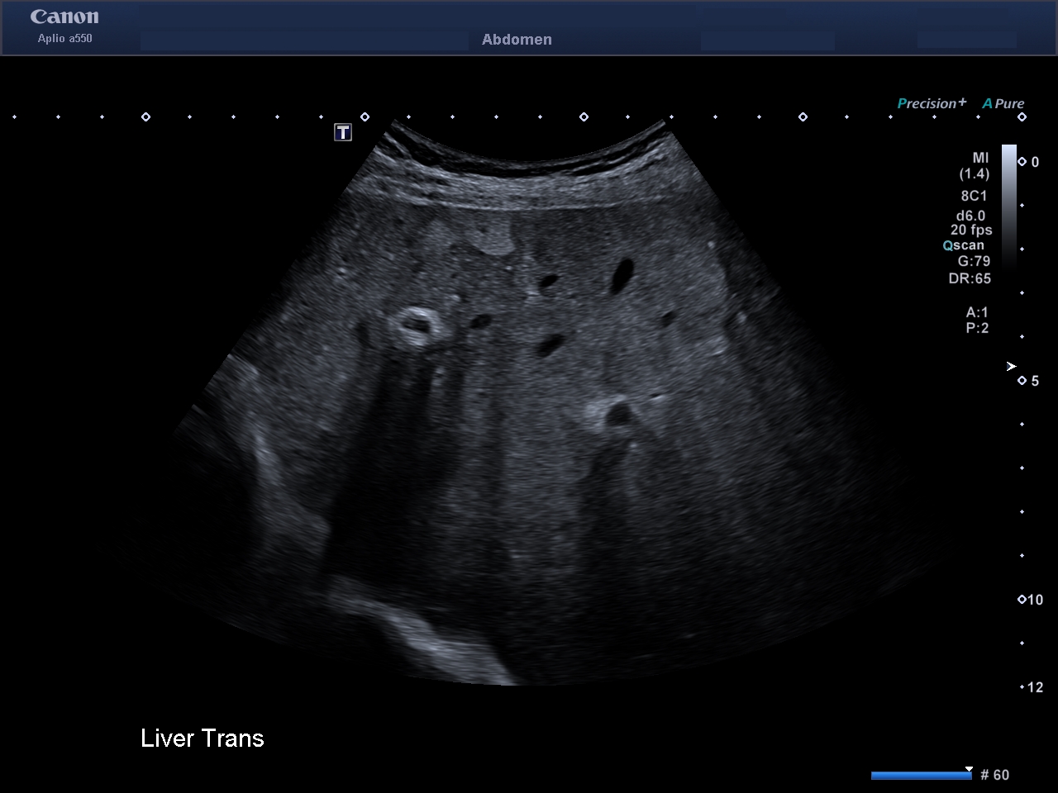
Task: Click the T transducer orientation marker
Action: [x=343, y=132]
